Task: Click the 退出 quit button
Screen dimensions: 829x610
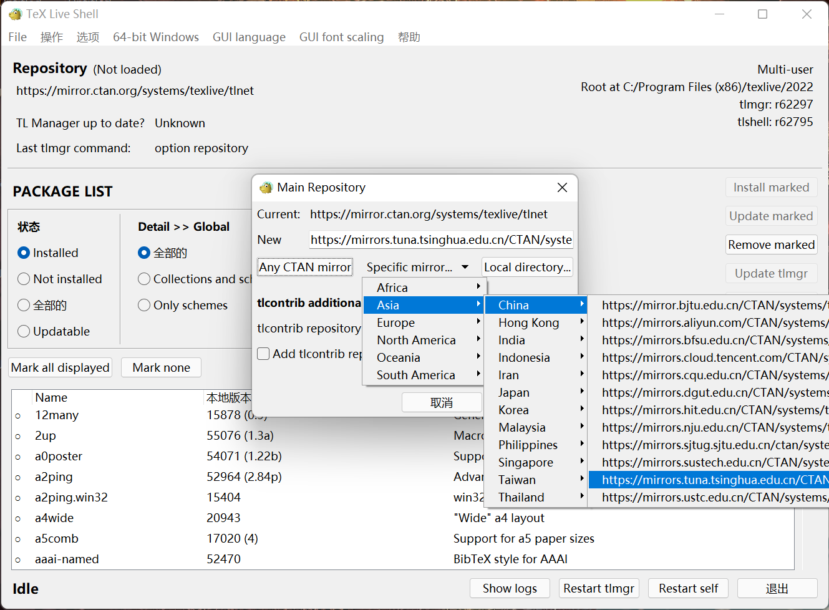Action: (777, 588)
